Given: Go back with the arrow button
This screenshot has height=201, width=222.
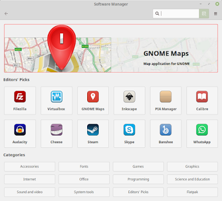Looking at the screenshot, I should [x=6, y=13].
